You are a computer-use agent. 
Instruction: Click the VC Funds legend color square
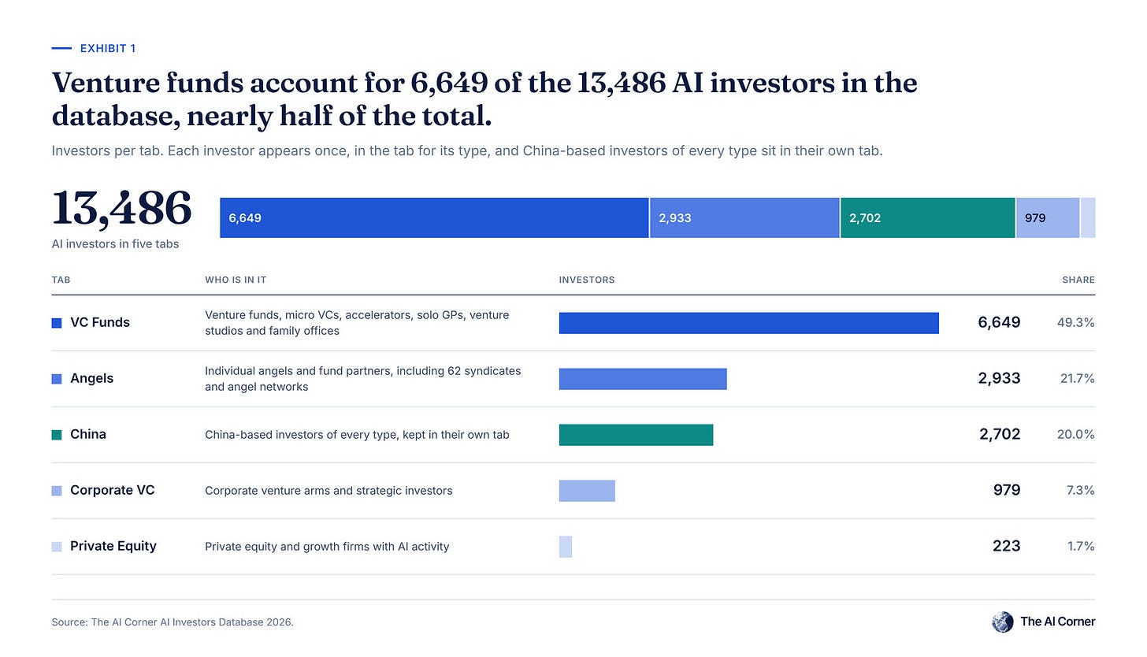pyautogui.click(x=57, y=323)
